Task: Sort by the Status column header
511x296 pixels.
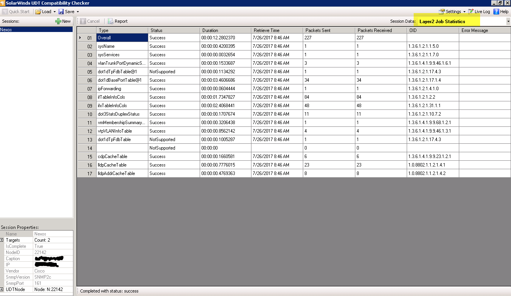Action: click(x=174, y=30)
